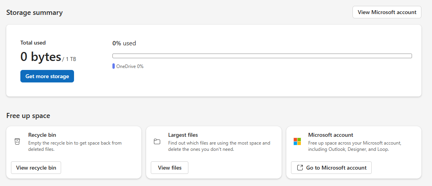The width and height of the screenshot is (432, 186).
Task: Click the / 1 TB capacity text
Action: point(69,59)
